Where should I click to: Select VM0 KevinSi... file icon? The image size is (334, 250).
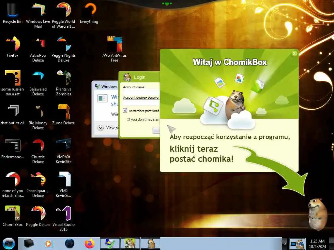[64, 184]
